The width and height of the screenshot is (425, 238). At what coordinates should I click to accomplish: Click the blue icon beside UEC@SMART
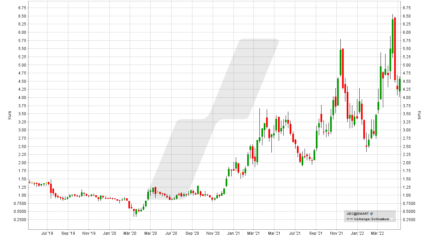tap(372, 214)
